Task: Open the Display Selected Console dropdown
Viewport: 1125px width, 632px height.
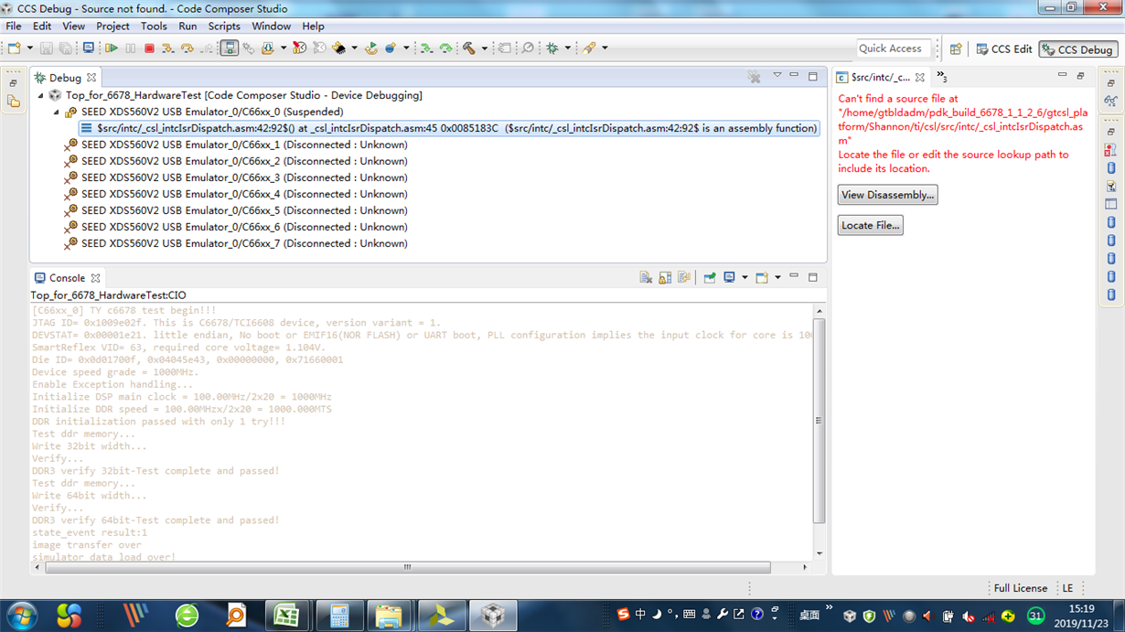Action: click(745, 277)
